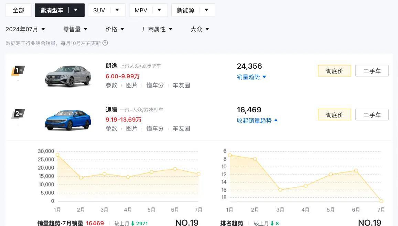Viewport: 398px width, 226px height.
Task: Open 图片 link for 速腾
Action: point(132,129)
